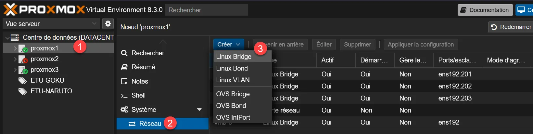Open server view settings gear
Image resolution: width=533 pixels, height=134 pixels.
coord(108,24)
